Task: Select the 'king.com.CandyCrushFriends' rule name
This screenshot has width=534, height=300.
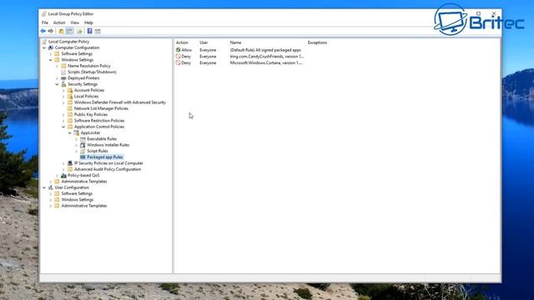Action: point(267,57)
